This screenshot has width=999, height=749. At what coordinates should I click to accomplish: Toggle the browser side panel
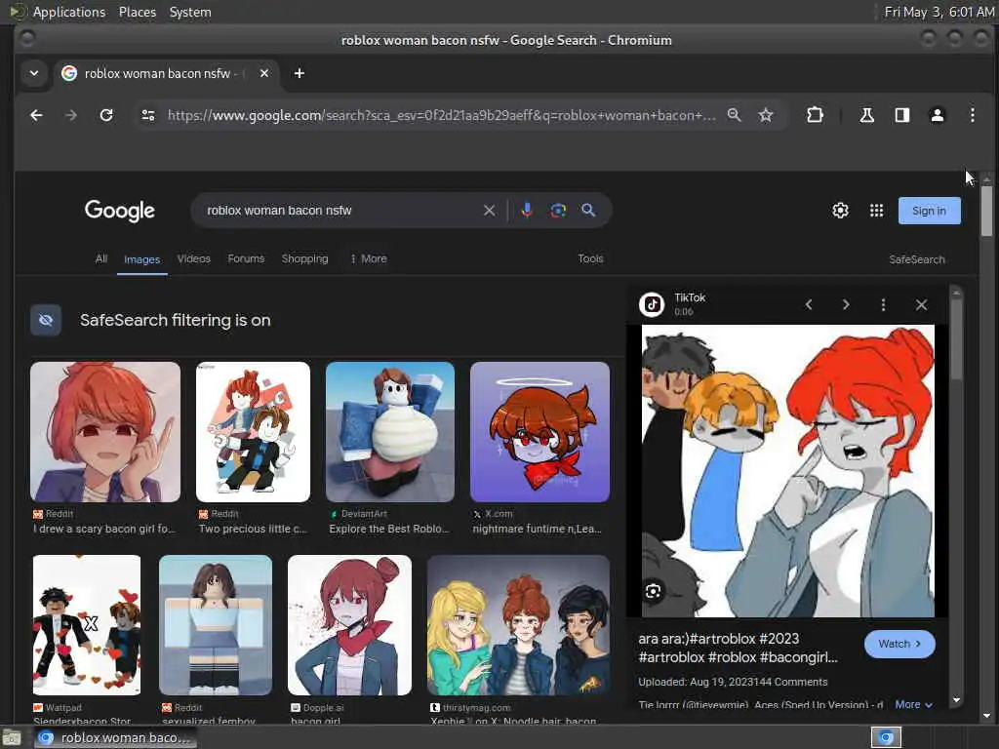coord(902,115)
